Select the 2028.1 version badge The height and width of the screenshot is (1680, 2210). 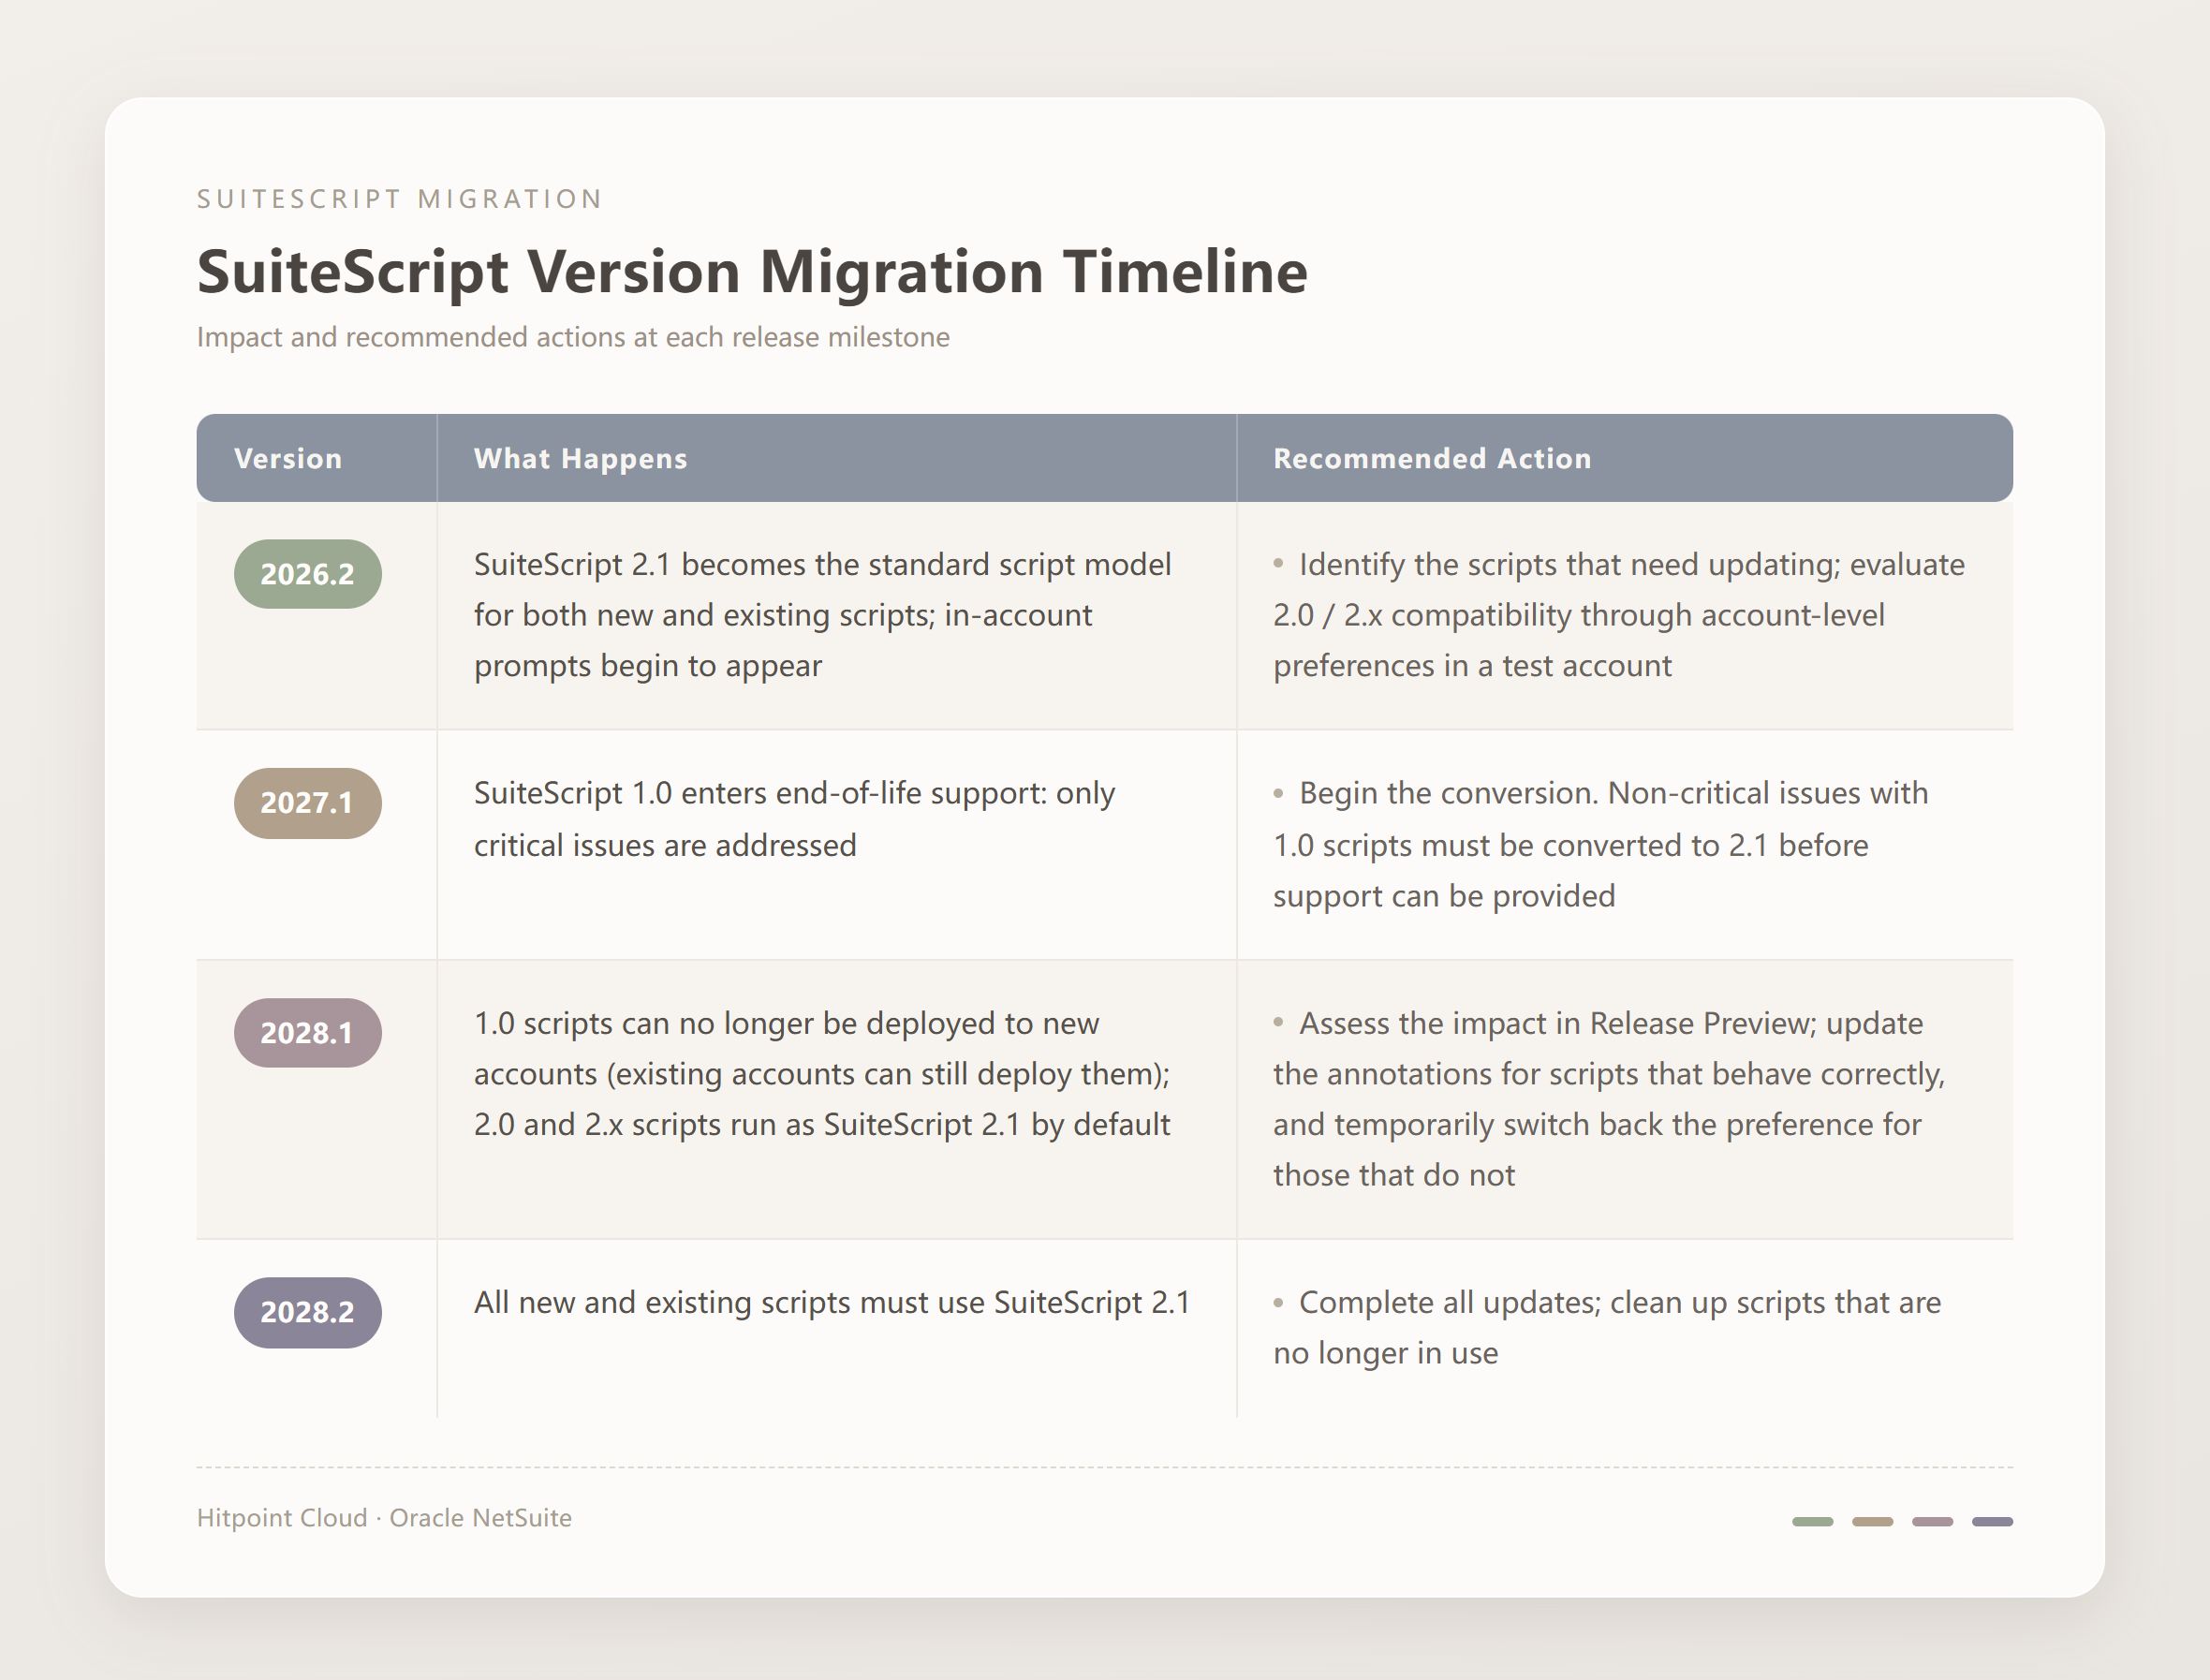coord(307,1033)
